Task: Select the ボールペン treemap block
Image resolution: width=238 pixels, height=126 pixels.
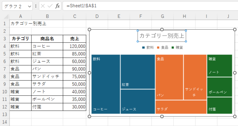Action: coord(220,87)
